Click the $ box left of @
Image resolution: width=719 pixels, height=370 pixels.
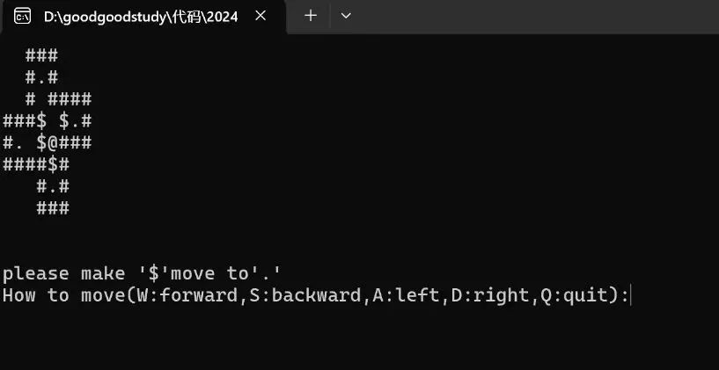click(x=41, y=143)
